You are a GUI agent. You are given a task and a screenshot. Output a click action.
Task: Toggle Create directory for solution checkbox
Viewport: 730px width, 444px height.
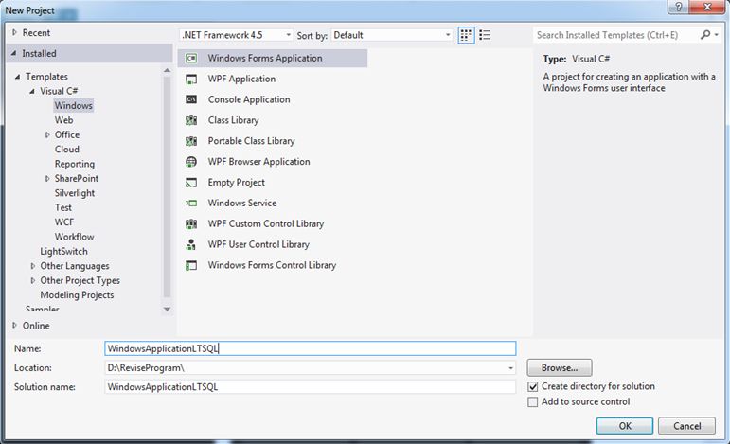point(533,387)
